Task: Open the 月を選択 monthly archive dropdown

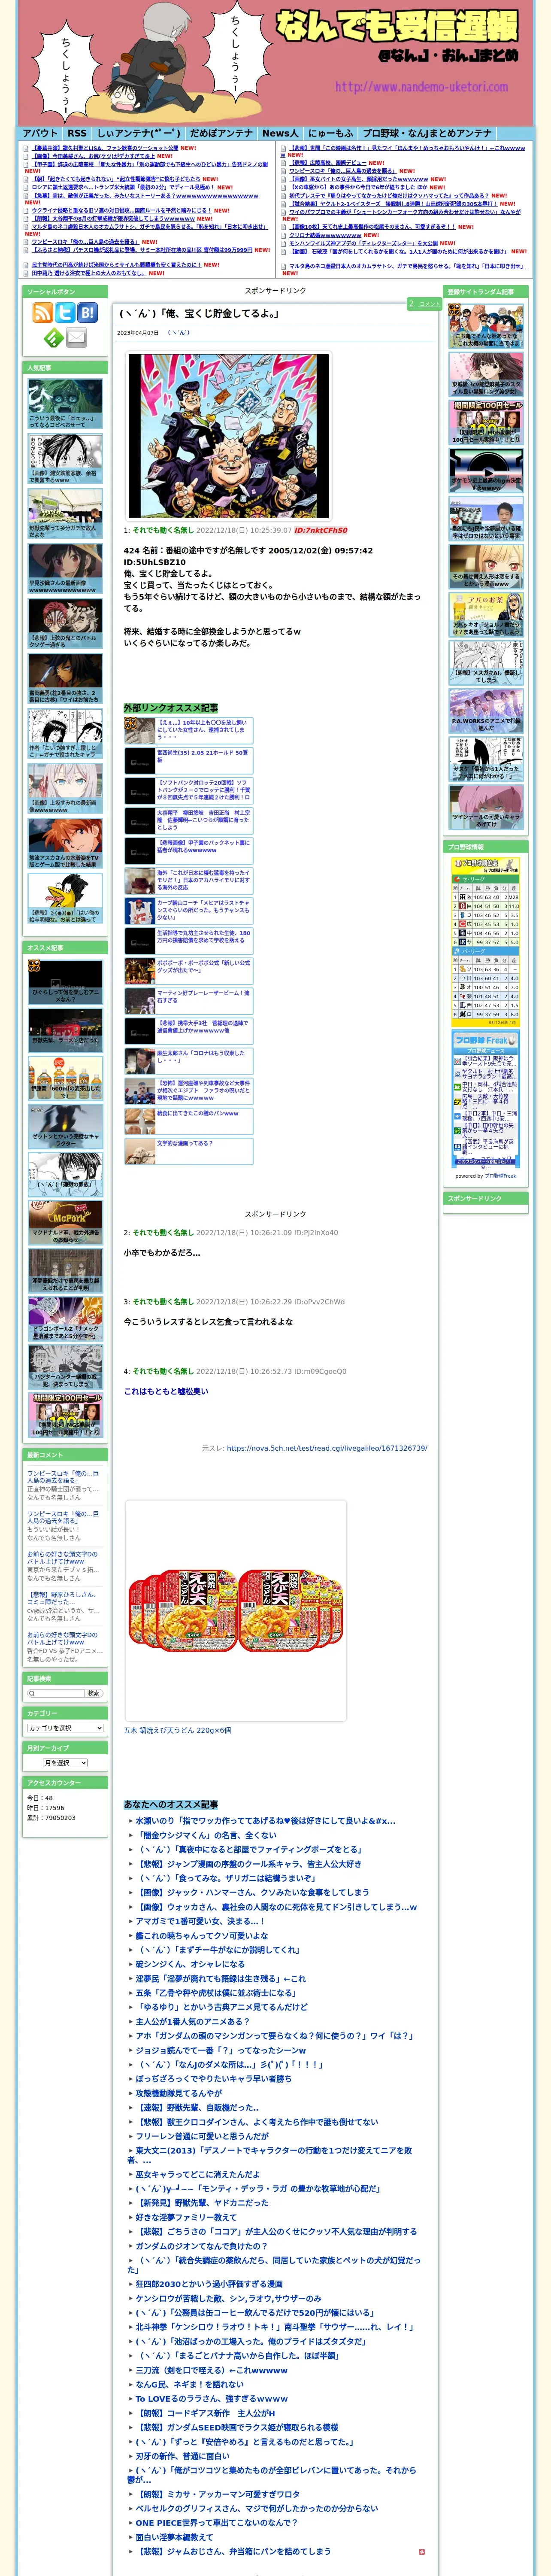Action: pyautogui.click(x=65, y=1763)
